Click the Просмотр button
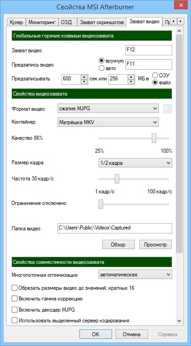This screenshot has width=191, height=346. tap(155, 245)
